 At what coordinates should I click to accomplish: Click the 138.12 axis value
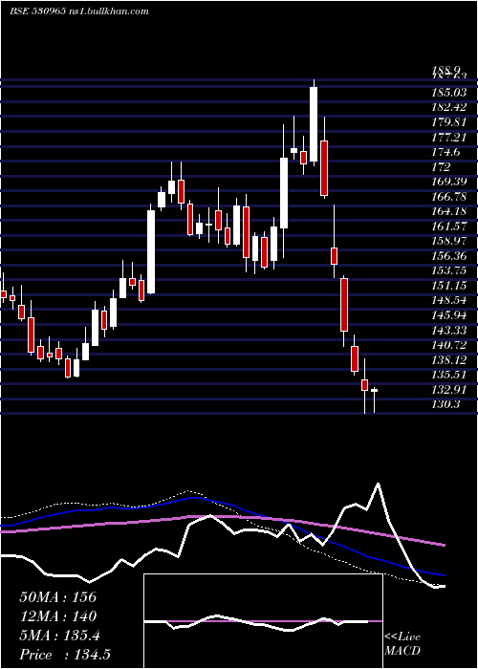448,360
